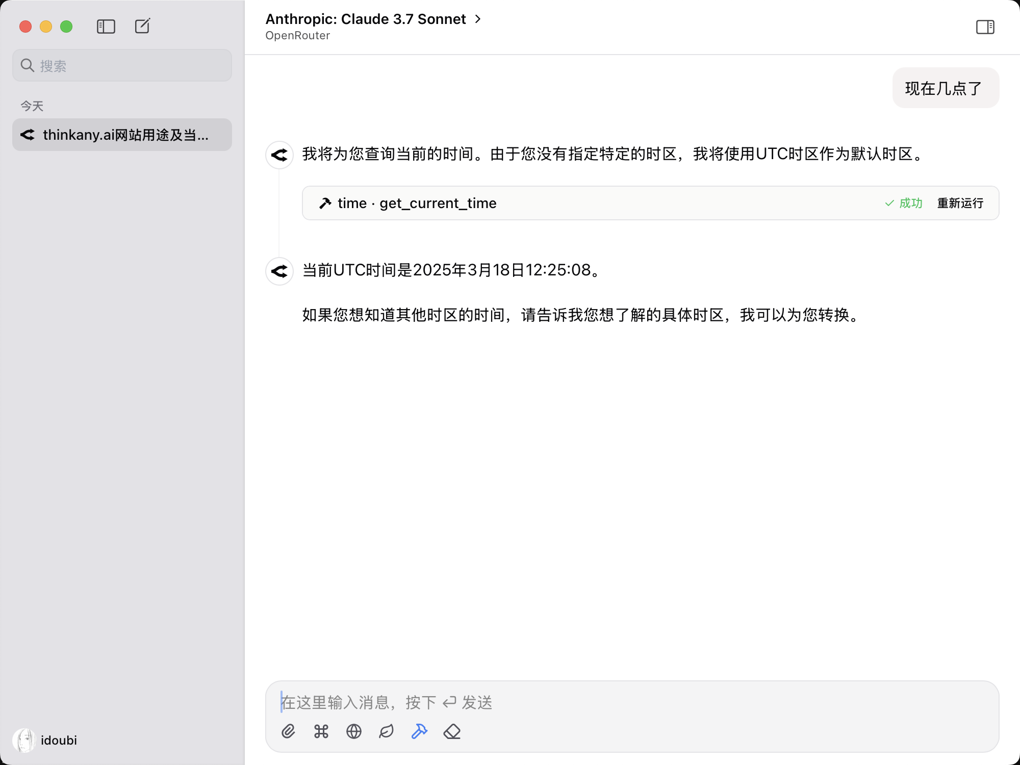Viewport: 1020px width, 765px height.
Task: Toggle the left sidebar panel icon
Action: tap(106, 27)
